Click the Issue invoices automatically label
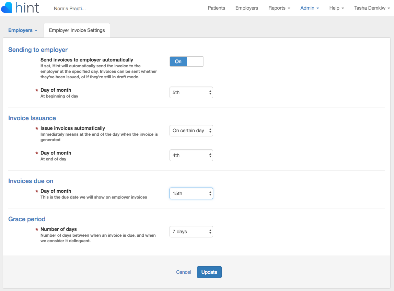Viewport: 394px width, 291px height. click(x=73, y=128)
